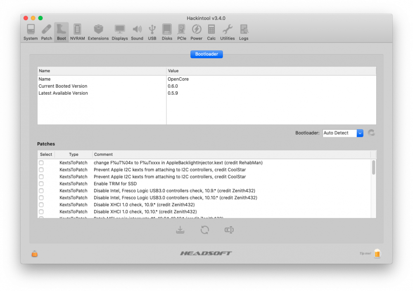
Task: Open the Power toolbar section
Action: point(196,32)
